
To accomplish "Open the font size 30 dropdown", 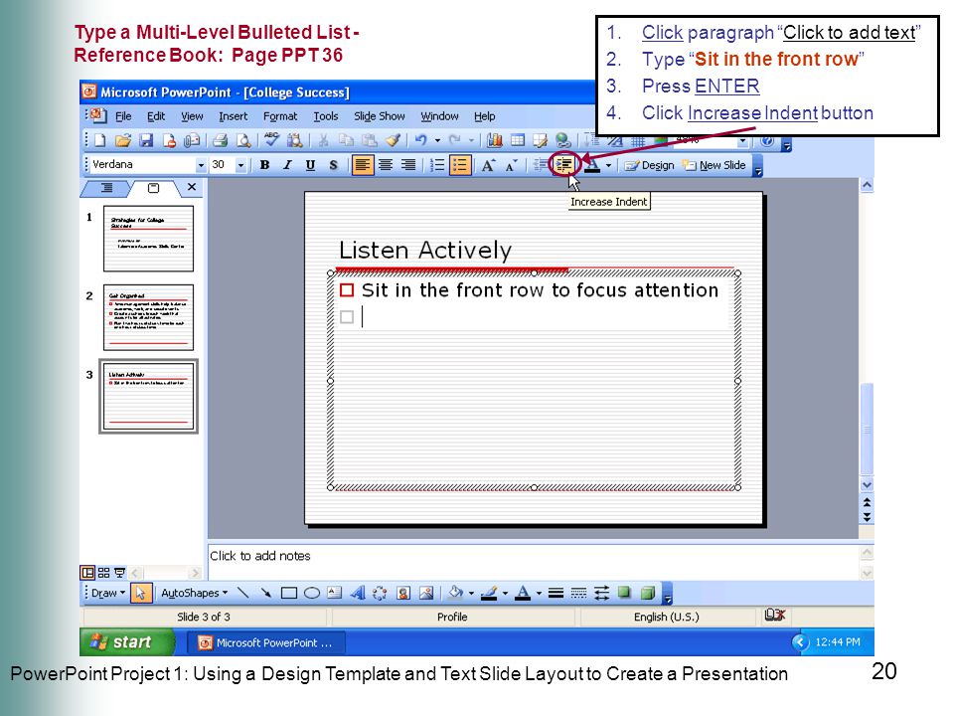I will tap(240, 165).
